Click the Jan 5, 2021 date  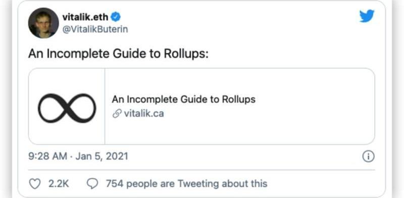click(102, 156)
